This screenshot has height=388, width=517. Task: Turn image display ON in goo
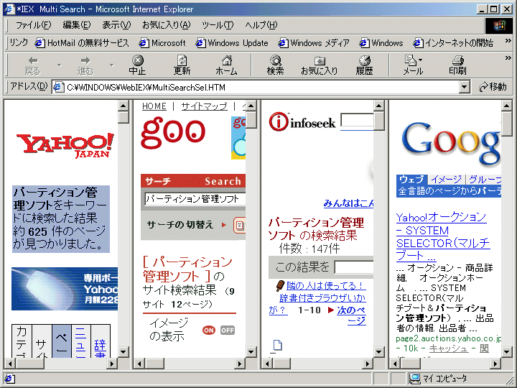(208, 331)
